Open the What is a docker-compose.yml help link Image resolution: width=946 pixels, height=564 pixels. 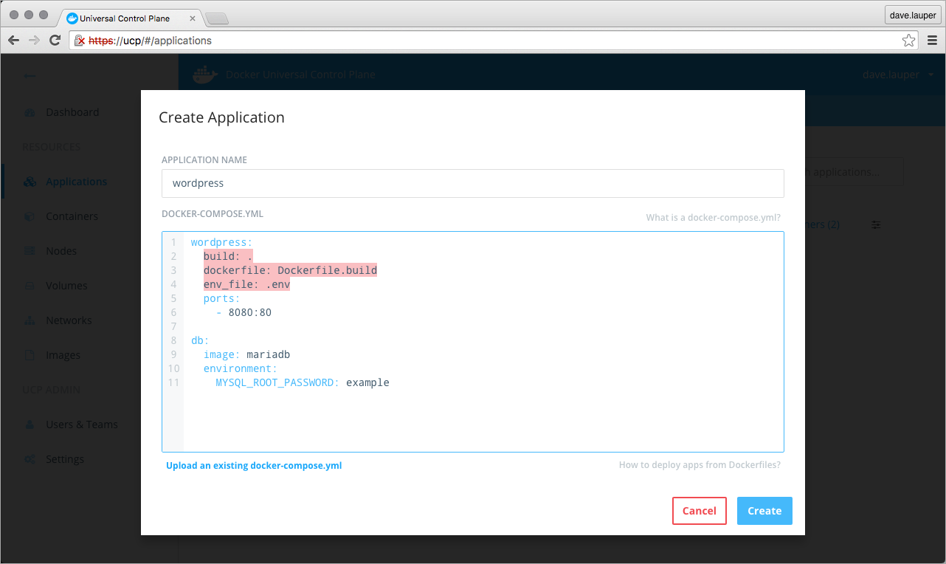pos(713,218)
